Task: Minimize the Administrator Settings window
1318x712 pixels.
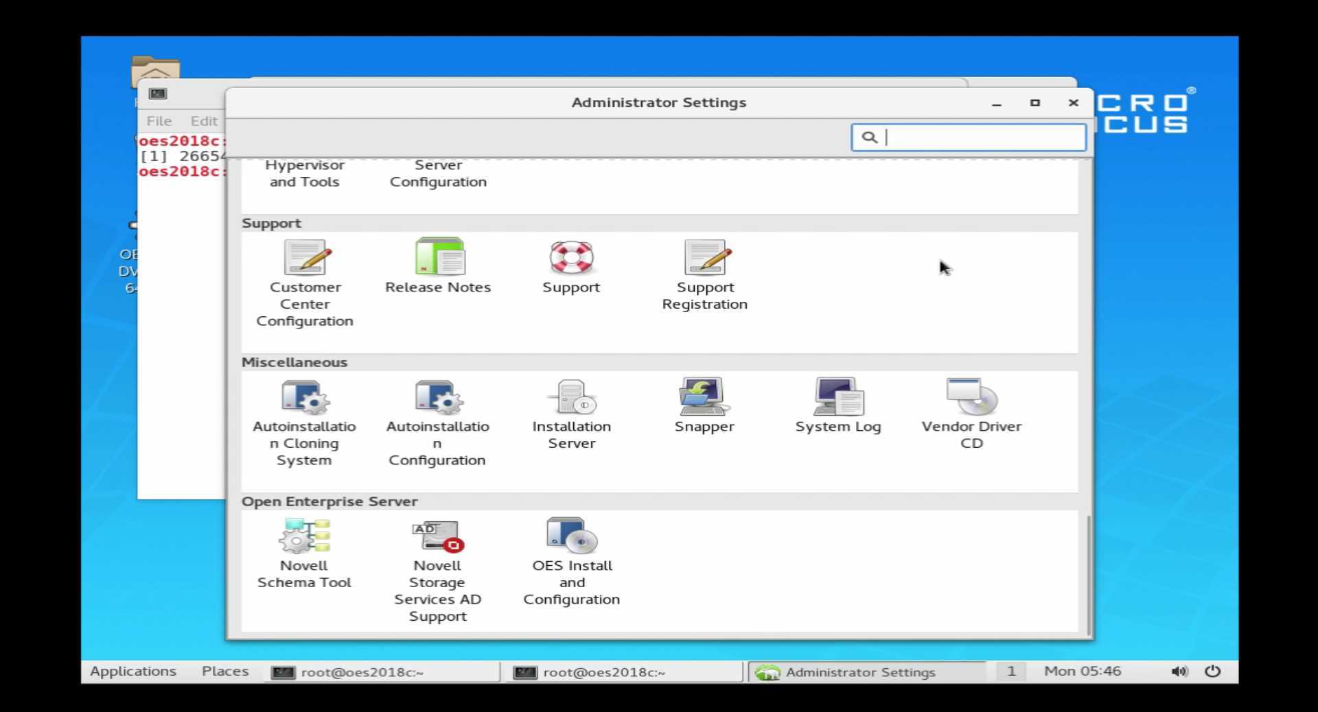Action: pos(997,103)
